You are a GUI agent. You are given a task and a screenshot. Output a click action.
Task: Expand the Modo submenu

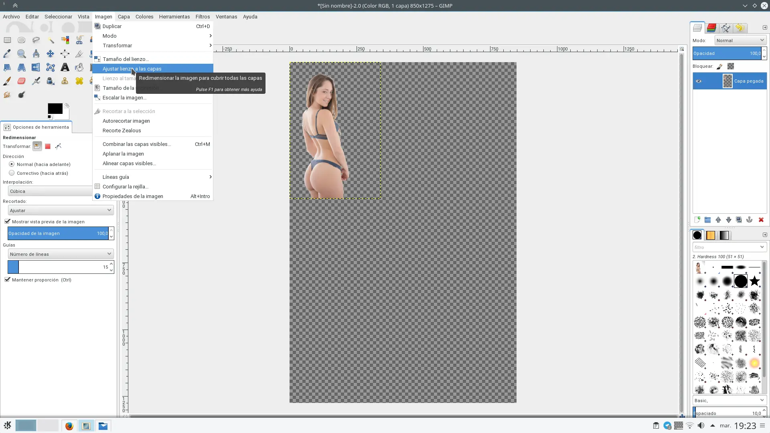tap(153, 36)
